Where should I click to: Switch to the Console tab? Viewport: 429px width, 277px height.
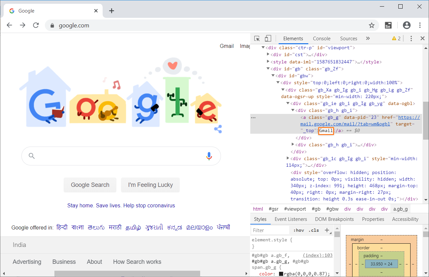322,39
